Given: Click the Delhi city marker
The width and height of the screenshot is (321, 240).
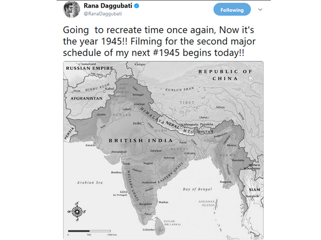Looking at the screenshot, I should pos(143,124).
